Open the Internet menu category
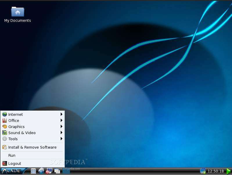Screen dimensions: 232x175 click(x=33, y=114)
